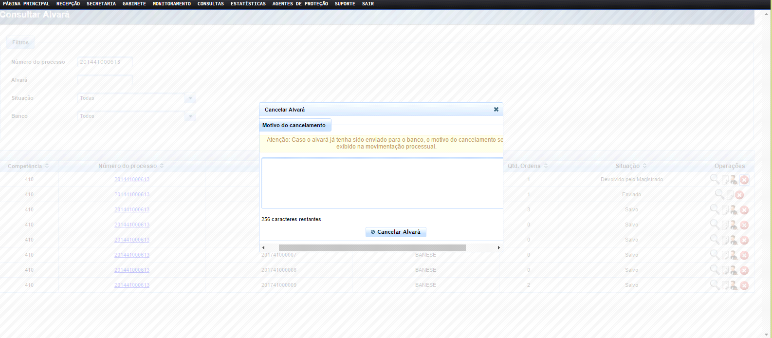The width and height of the screenshot is (772, 338).
Task: Cancel alvará 201741000008 with the red X icon
Action: pos(744,270)
